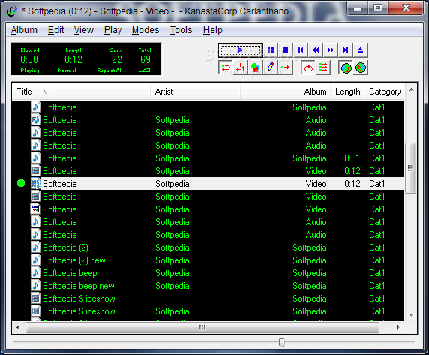Click the Playing status text
This screenshot has width=429, height=355.
pyautogui.click(x=30, y=71)
